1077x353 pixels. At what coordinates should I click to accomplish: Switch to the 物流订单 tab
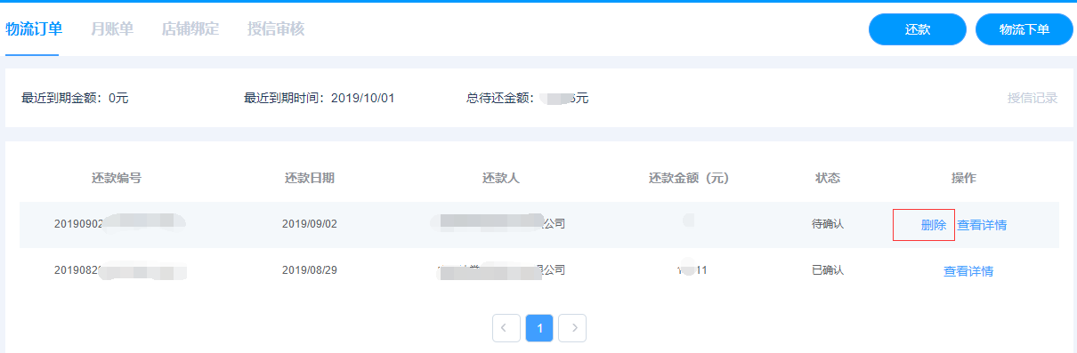point(34,28)
